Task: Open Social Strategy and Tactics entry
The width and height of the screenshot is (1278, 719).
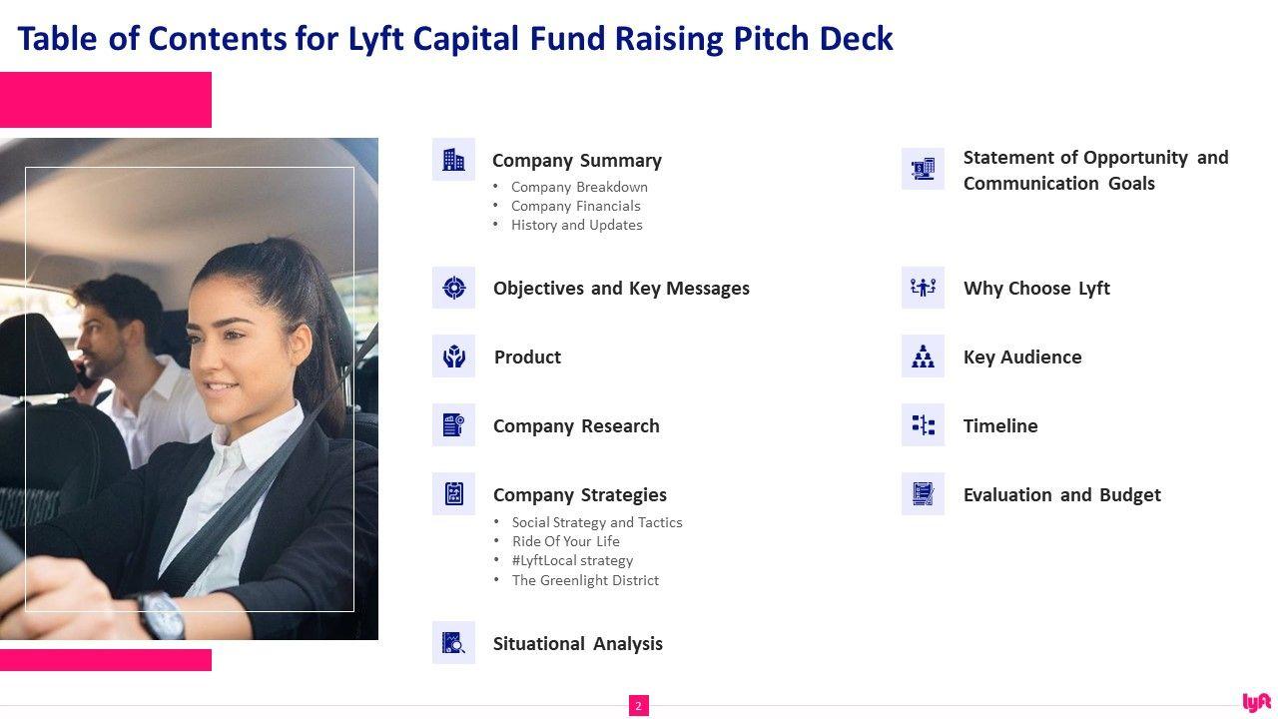Action: point(597,522)
